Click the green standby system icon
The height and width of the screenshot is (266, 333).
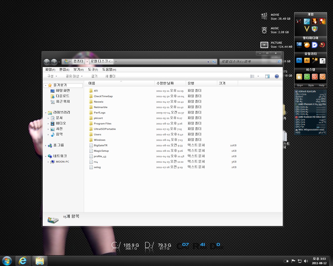[307, 77]
